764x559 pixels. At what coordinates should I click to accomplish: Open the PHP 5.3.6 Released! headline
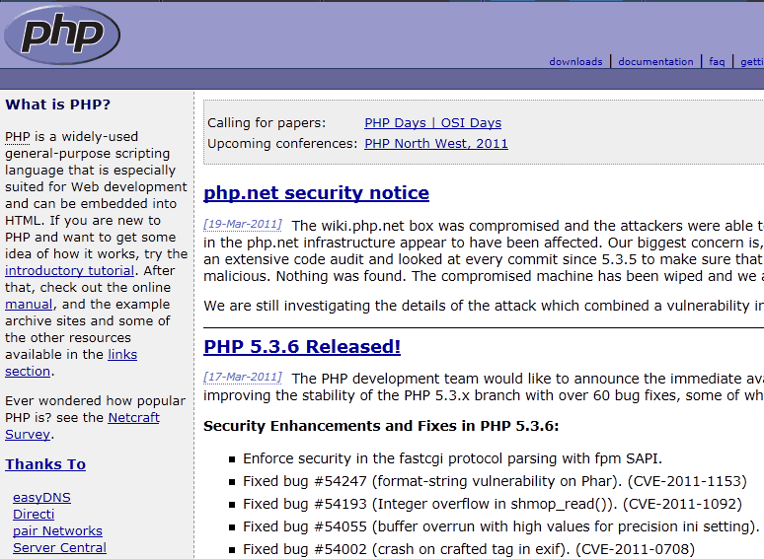pyautogui.click(x=302, y=346)
